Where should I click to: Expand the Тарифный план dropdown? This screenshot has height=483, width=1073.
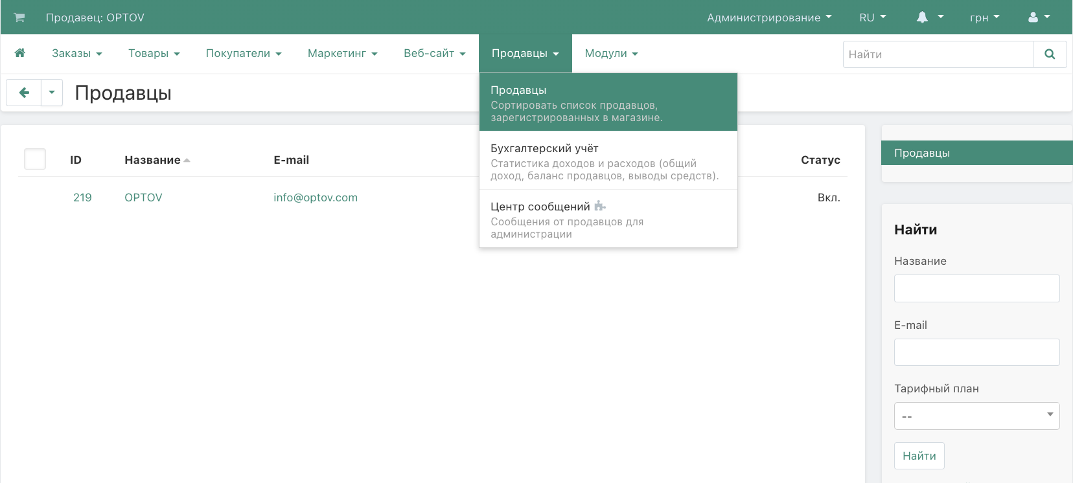(976, 416)
